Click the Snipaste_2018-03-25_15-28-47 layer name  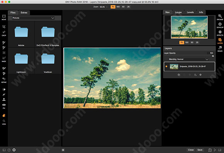[x=193, y=67]
